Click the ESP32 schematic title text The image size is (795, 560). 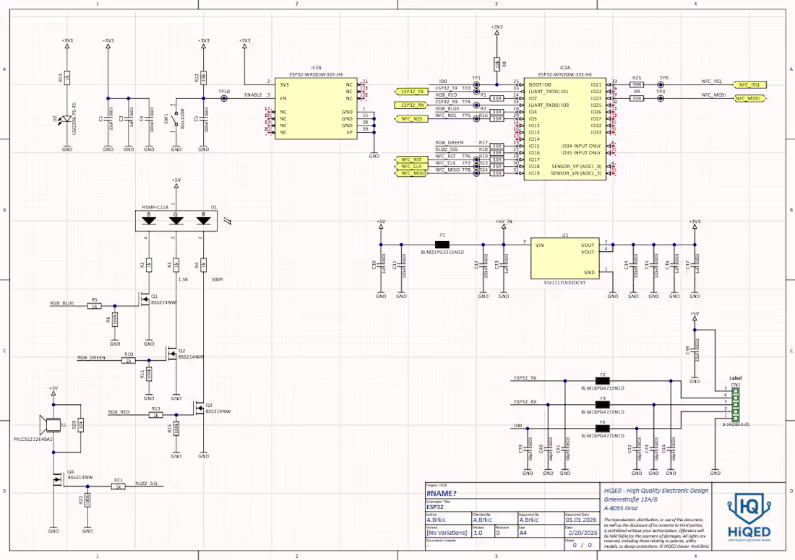[x=434, y=508]
